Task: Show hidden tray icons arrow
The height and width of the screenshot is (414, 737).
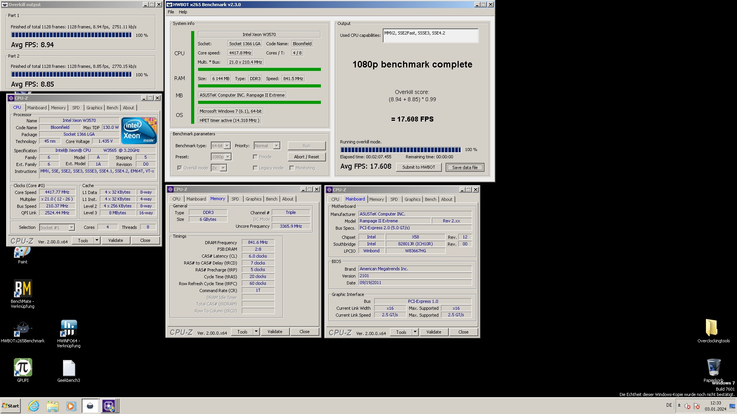Action: [x=679, y=406]
